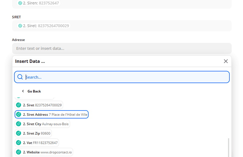Insert 2. Vat FR11823752647 value
Viewport: 243px width, 157px height.
click(x=37, y=143)
